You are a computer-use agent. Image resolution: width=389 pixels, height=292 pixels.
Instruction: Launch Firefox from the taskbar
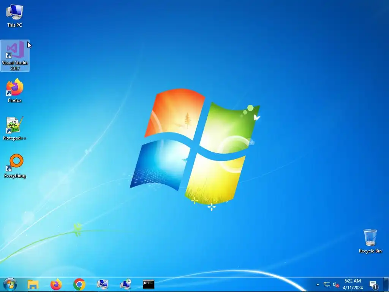point(56,284)
